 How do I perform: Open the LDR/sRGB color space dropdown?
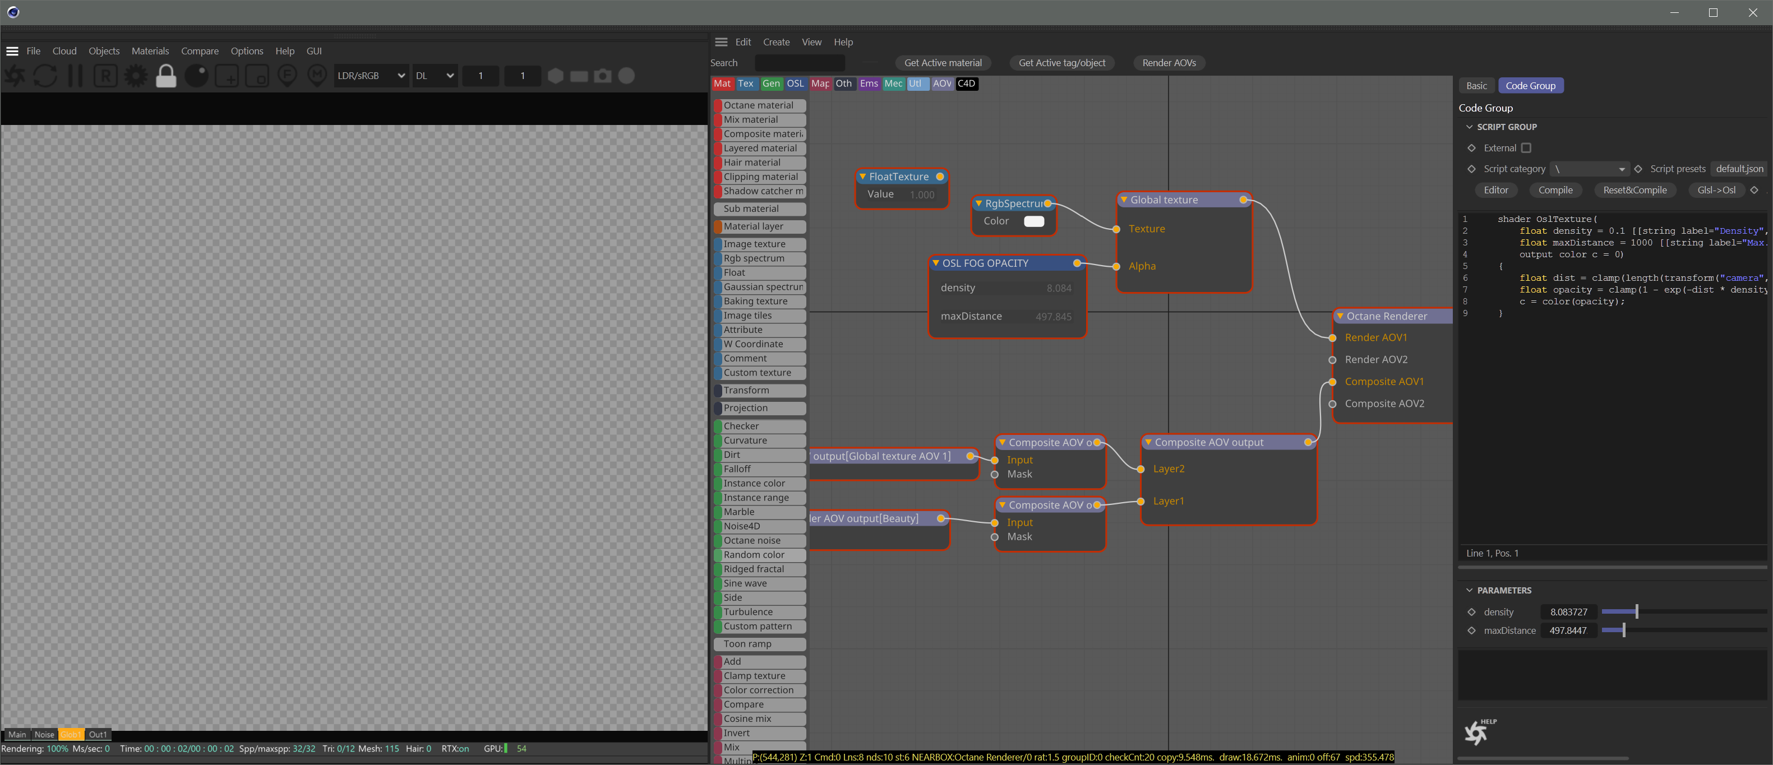tap(371, 76)
